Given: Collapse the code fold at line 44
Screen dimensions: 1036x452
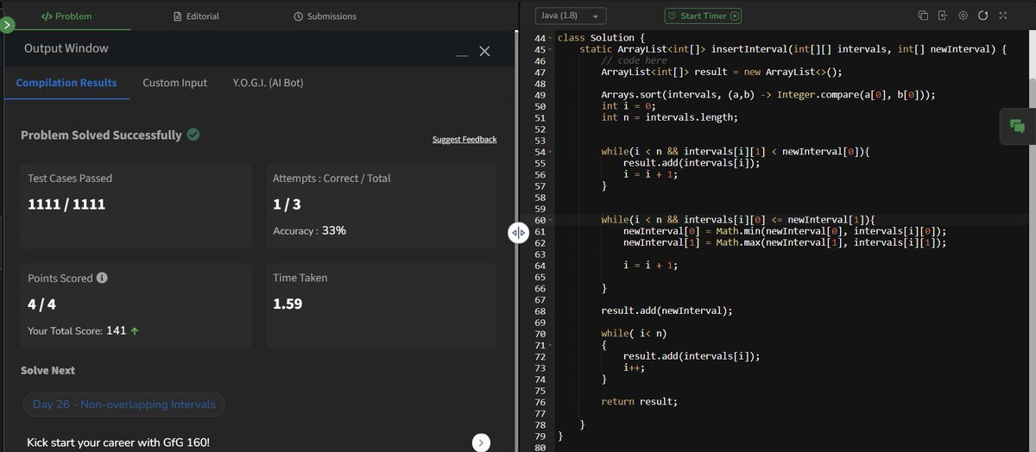Looking at the screenshot, I should tap(551, 39).
